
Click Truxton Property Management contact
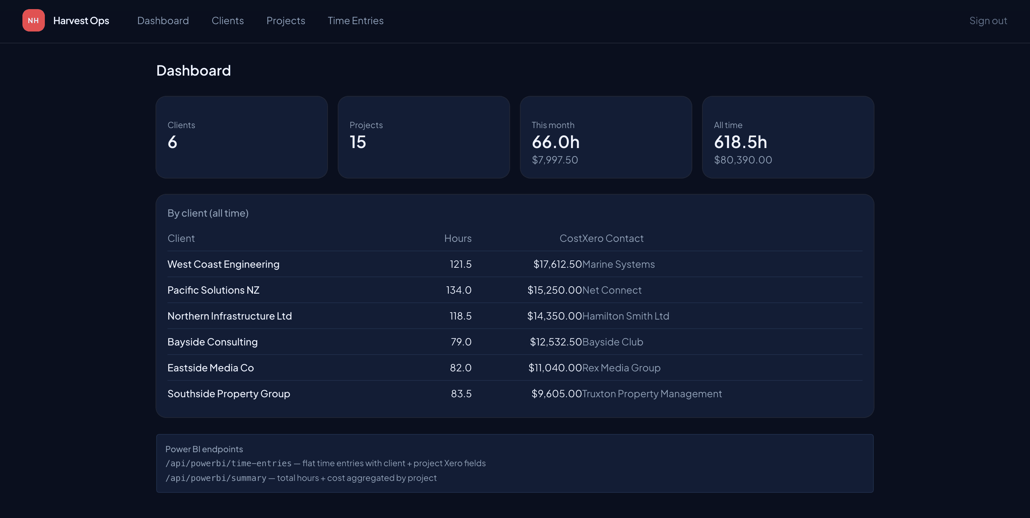click(x=652, y=393)
